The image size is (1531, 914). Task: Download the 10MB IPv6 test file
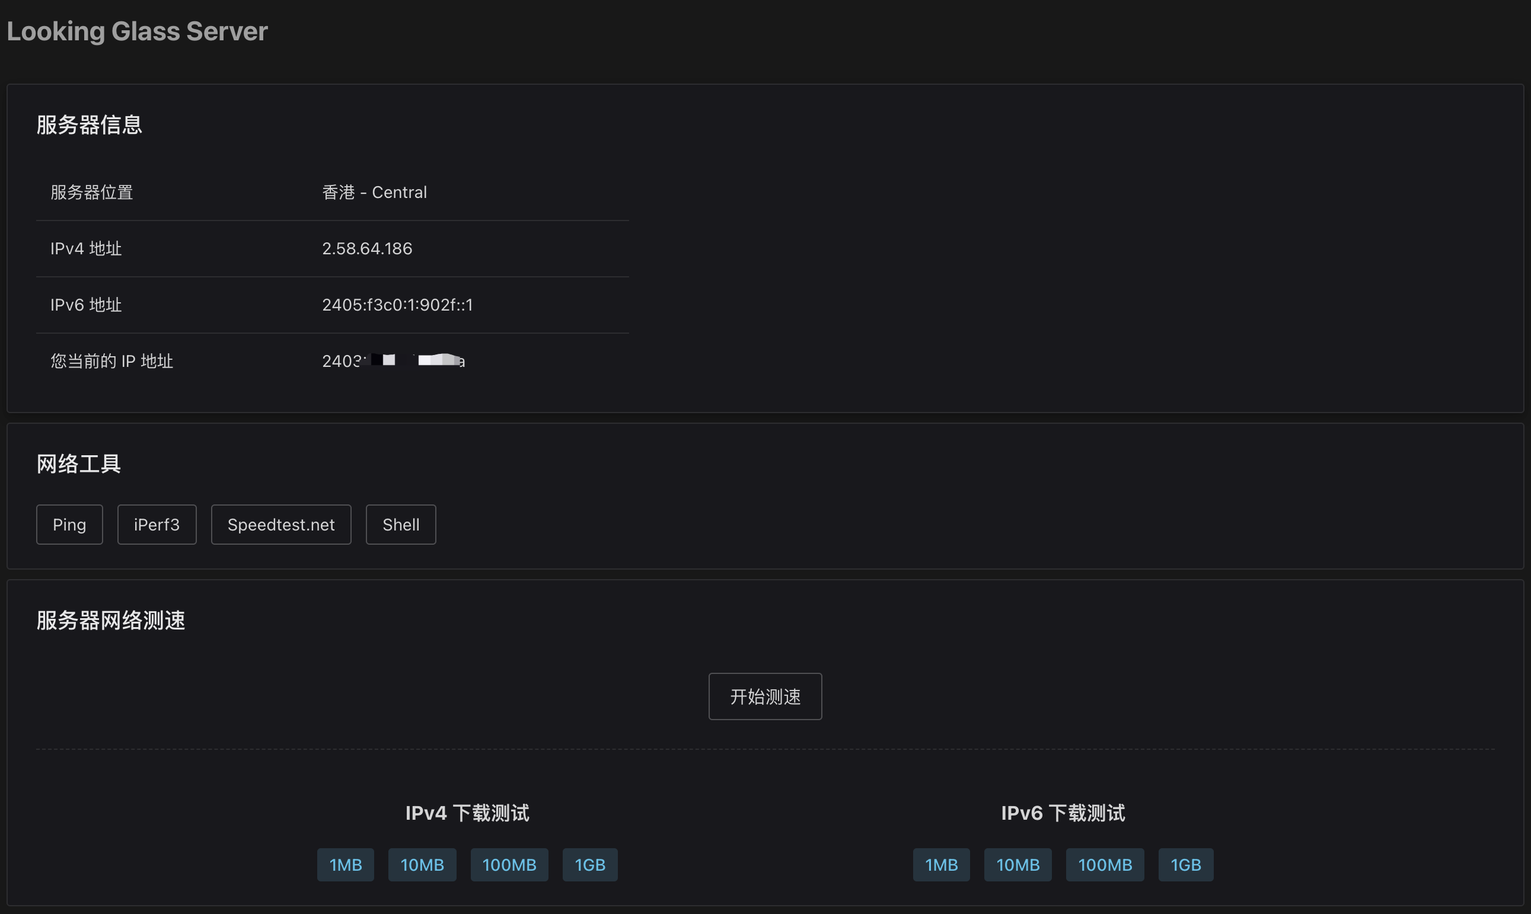[x=1017, y=864]
